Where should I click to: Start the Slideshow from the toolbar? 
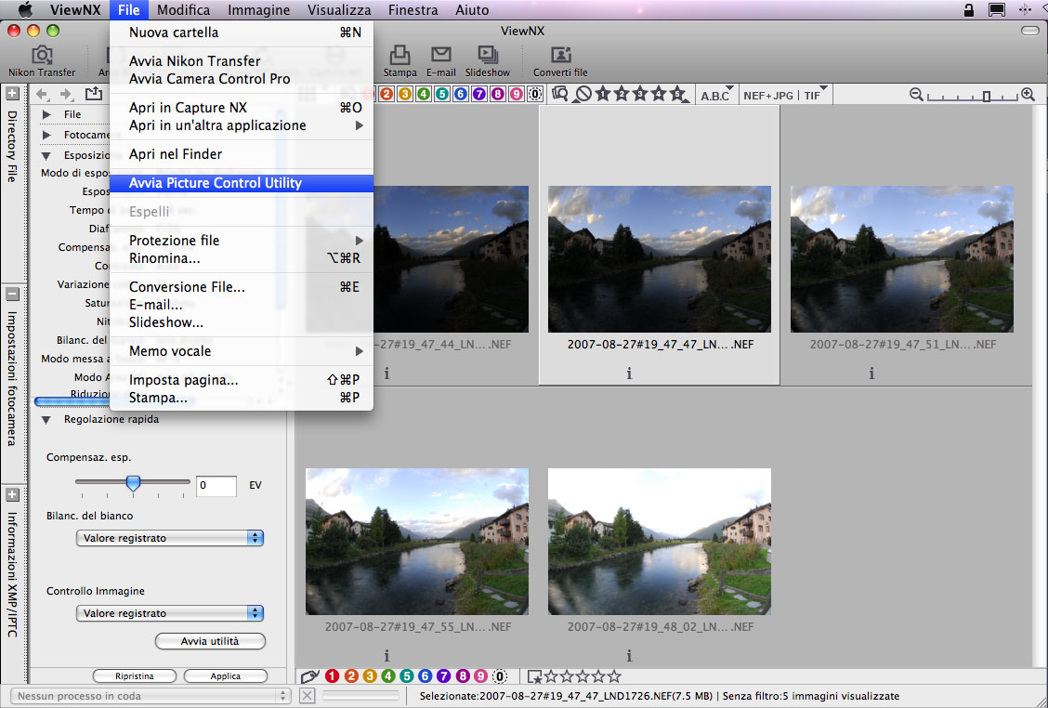point(487,60)
